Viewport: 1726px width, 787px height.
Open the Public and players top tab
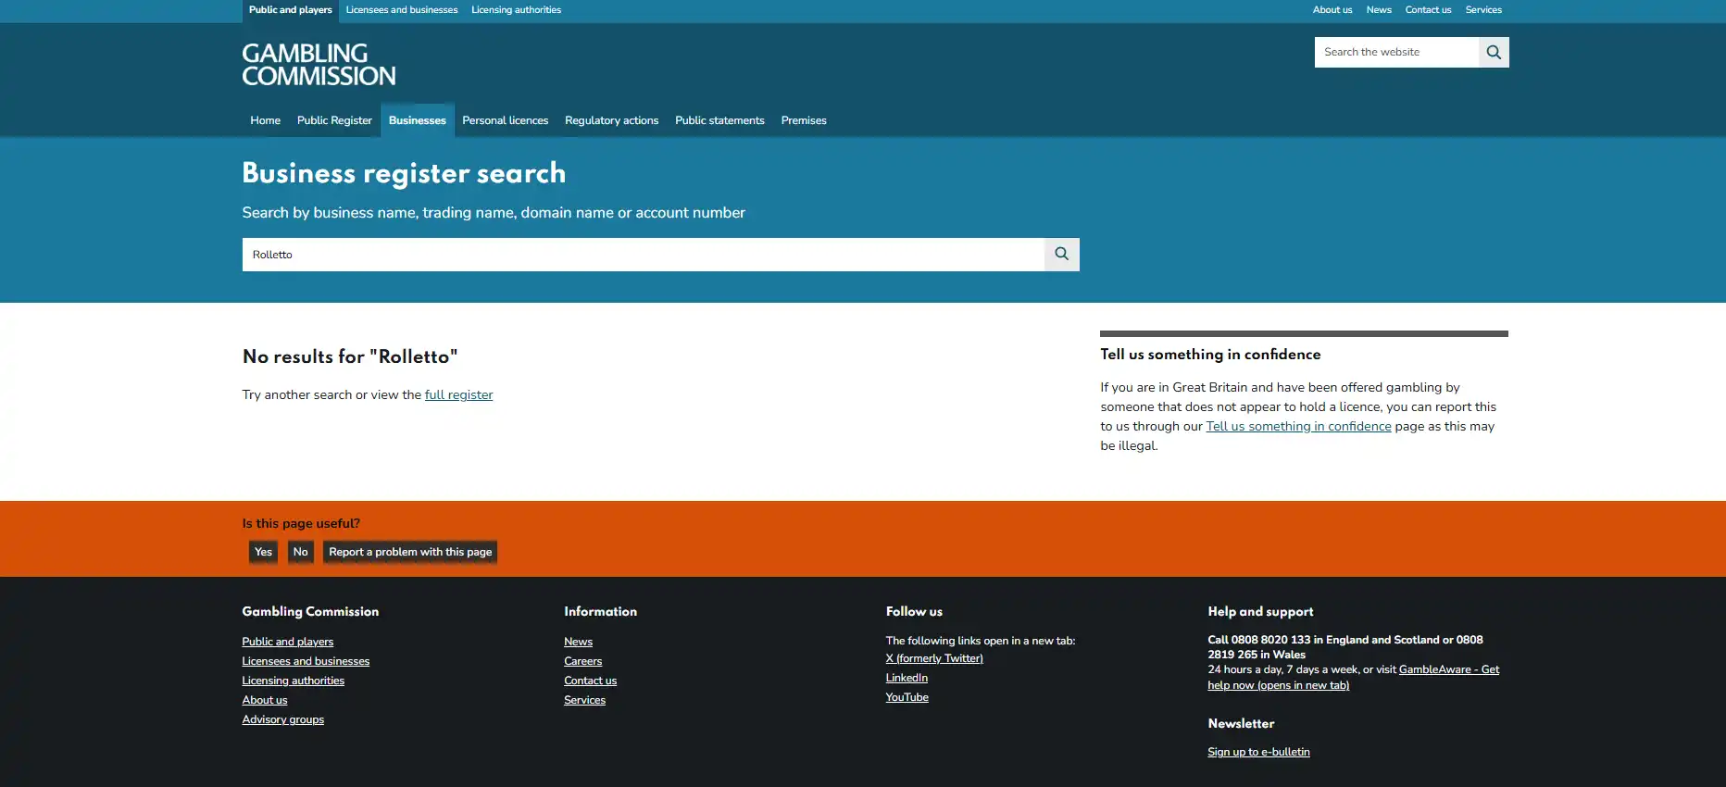point(291,10)
